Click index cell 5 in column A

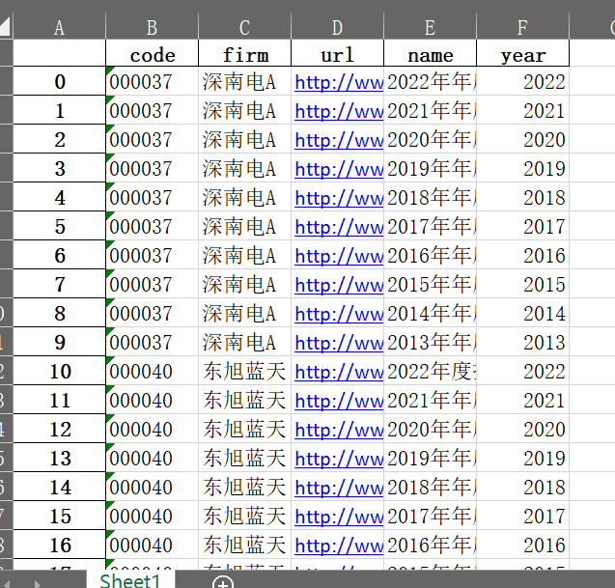pos(60,226)
